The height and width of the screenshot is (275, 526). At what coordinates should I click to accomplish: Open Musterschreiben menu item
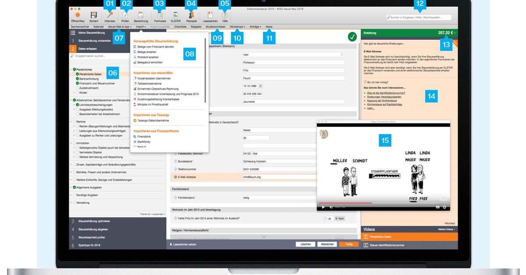(x=215, y=27)
